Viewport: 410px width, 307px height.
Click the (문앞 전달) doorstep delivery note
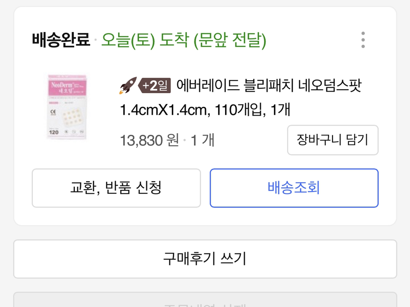point(230,40)
